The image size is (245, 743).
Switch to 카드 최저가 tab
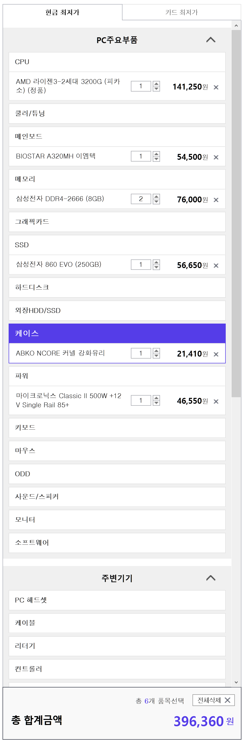click(x=182, y=12)
